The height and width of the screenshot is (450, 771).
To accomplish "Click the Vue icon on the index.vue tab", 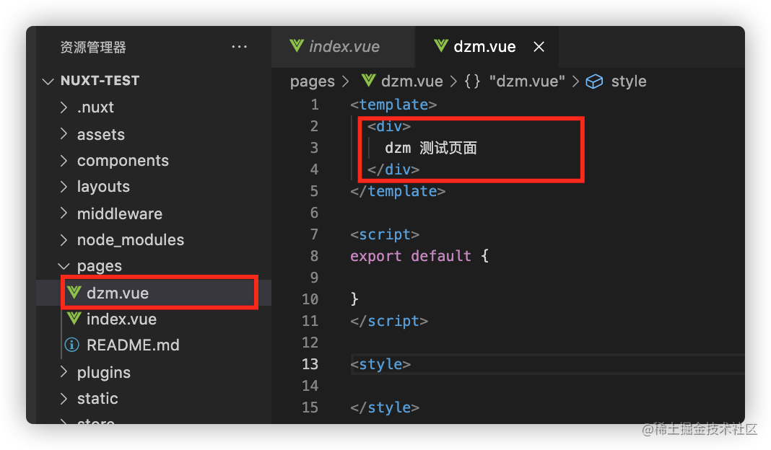I will [x=296, y=46].
